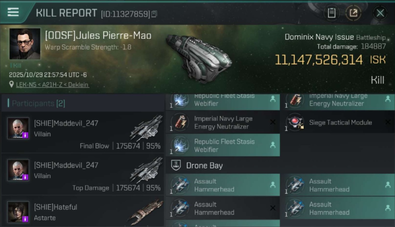
Task: Open the hamburger main menu
Action: (x=13, y=12)
